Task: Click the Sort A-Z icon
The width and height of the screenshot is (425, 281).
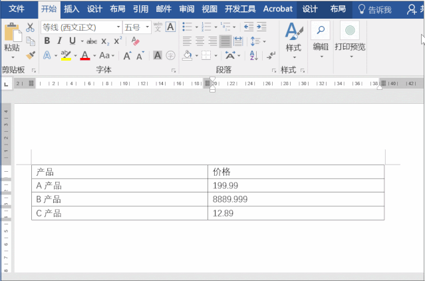Action: 253,56
